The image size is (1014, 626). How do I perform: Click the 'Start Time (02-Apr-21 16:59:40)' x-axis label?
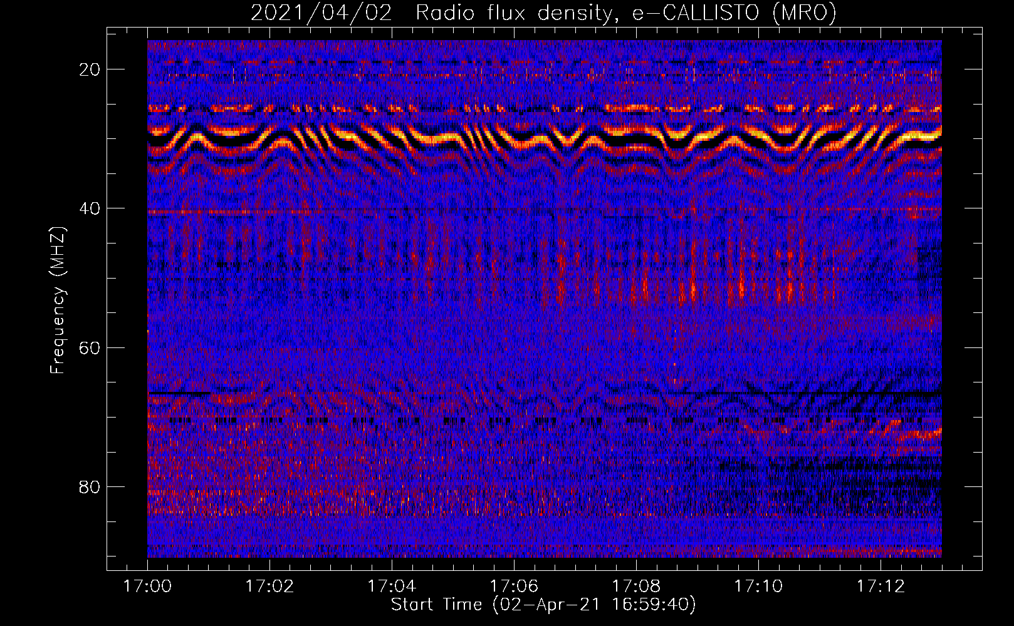click(543, 605)
